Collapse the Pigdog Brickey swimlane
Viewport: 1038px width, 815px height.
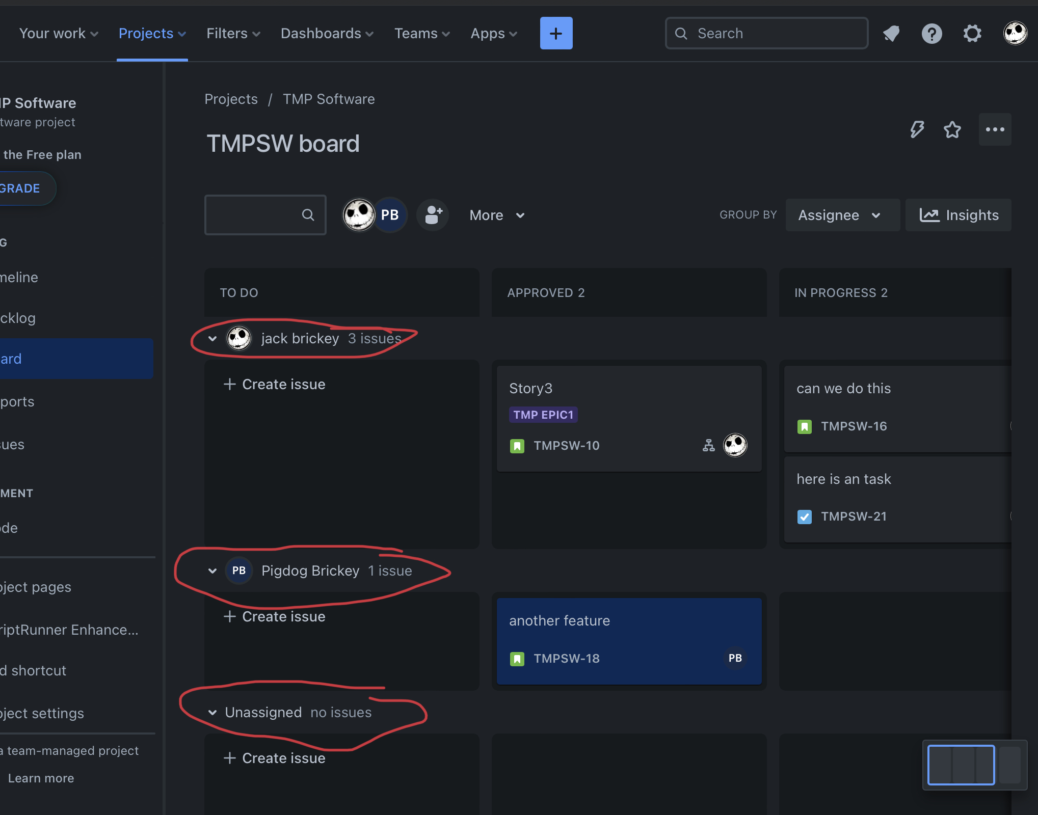tap(212, 571)
